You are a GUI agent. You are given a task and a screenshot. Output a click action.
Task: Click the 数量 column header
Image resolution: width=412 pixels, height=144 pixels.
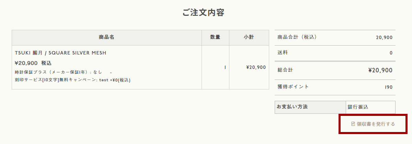coord(215,37)
